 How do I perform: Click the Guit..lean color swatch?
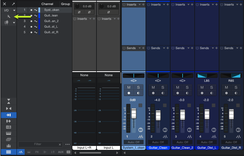[39, 16]
